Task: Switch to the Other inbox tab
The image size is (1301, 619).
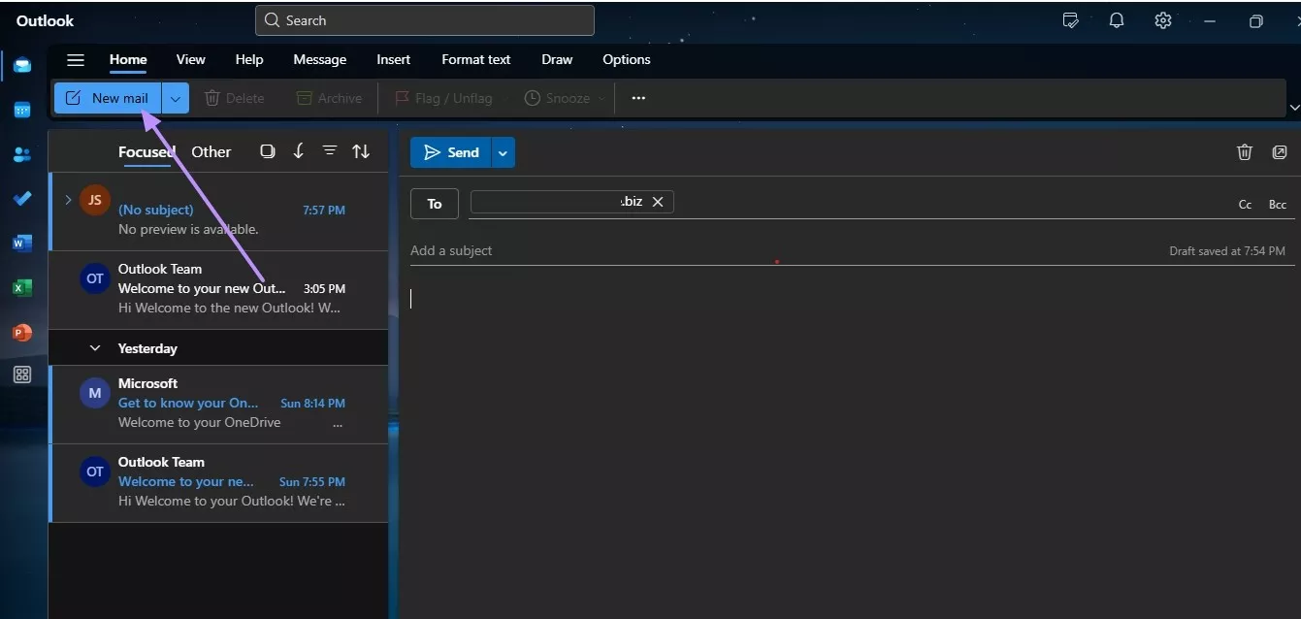Action: [211, 151]
